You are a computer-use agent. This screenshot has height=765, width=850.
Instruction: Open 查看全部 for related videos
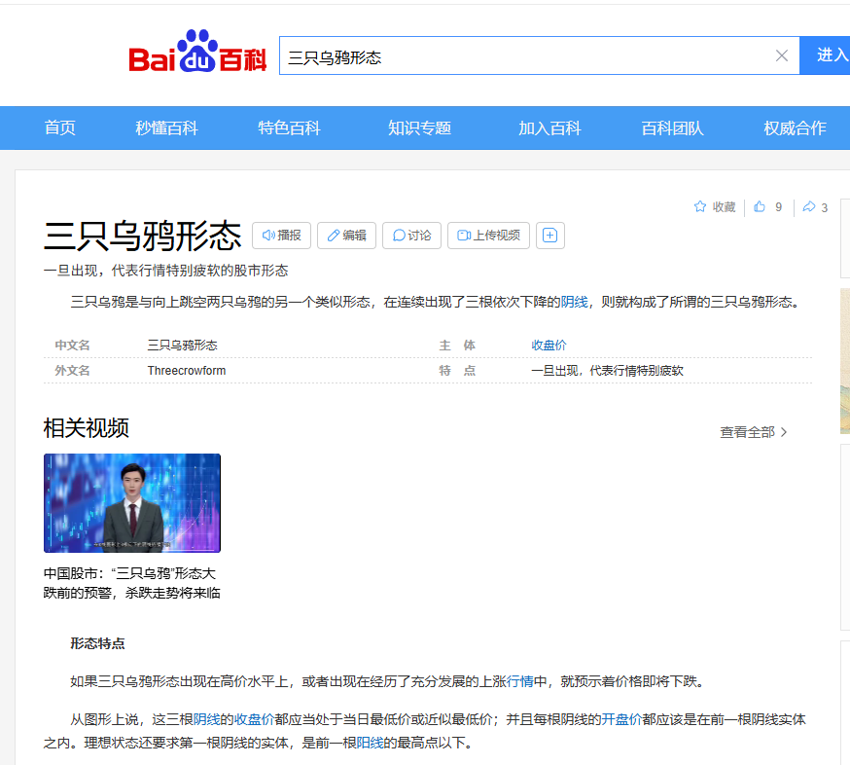[x=753, y=432]
